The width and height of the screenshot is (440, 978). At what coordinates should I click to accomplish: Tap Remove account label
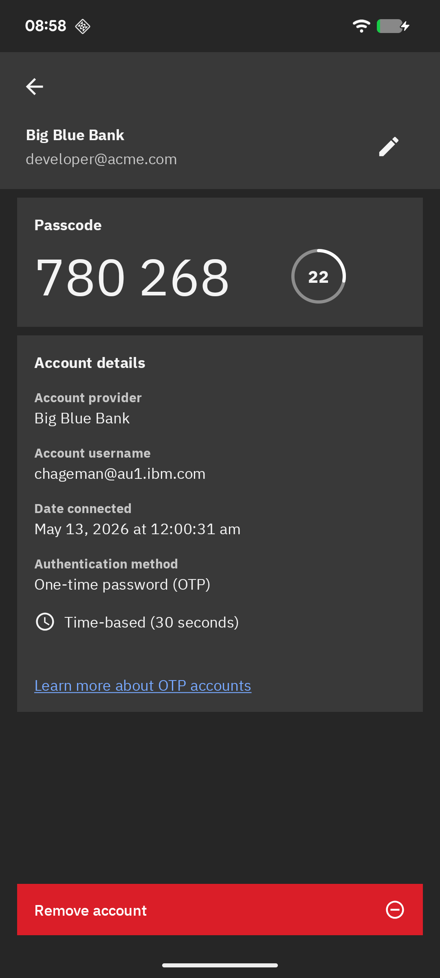point(90,910)
